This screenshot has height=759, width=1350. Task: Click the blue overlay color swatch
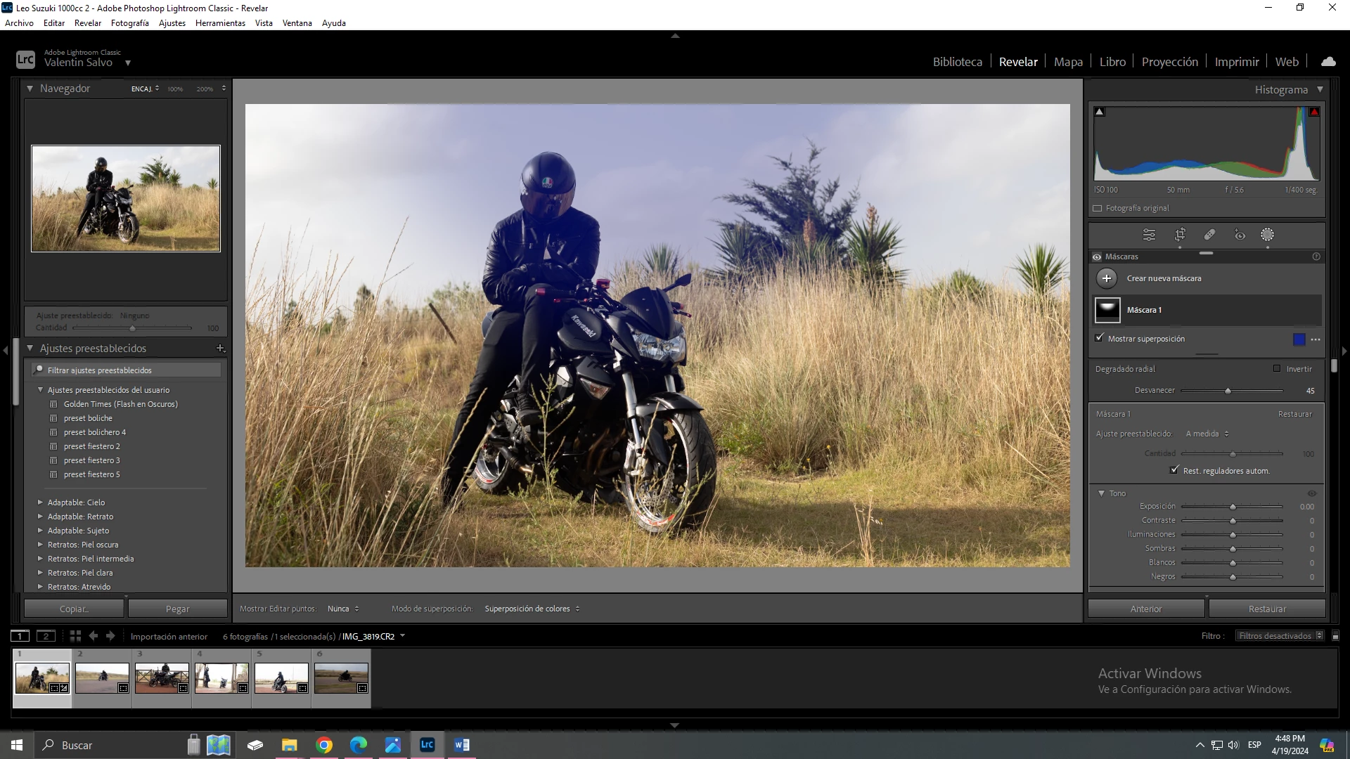(x=1299, y=339)
